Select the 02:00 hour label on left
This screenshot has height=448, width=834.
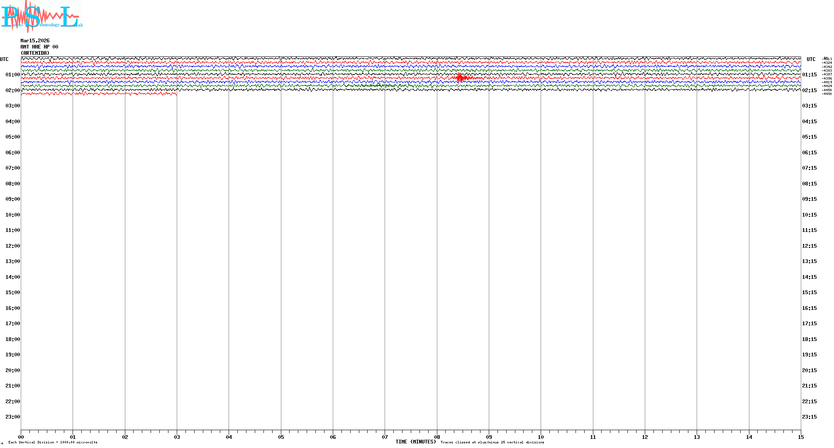[x=12, y=90]
